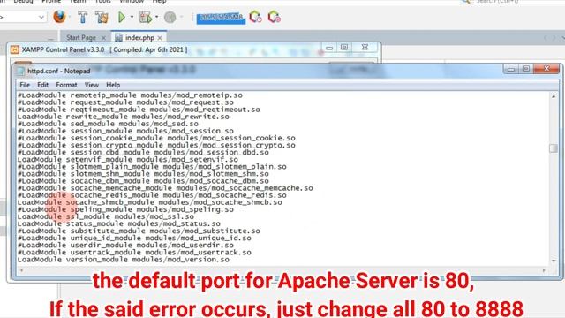Open the Firefox browser icon in NetBeans toolbar
Screen dimensions: 565x318
tap(59, 17)
